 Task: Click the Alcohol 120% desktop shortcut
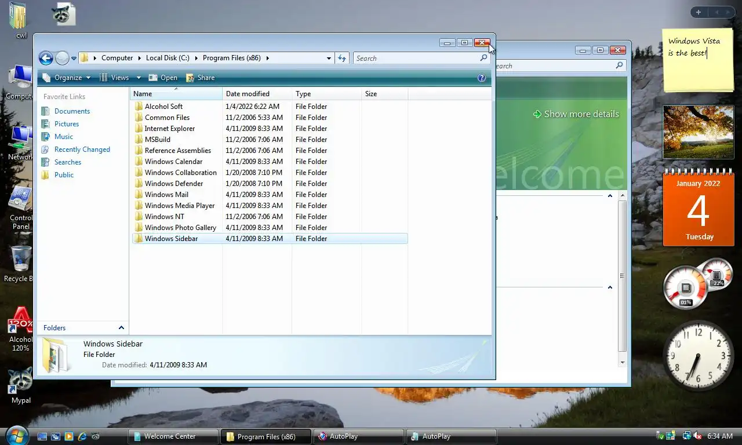click(x=21, y=320)
